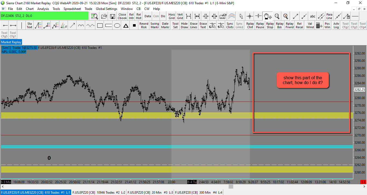The image size is (367, 195).
Task: Open the Time and Sales window icon
Action: (319, 26)
